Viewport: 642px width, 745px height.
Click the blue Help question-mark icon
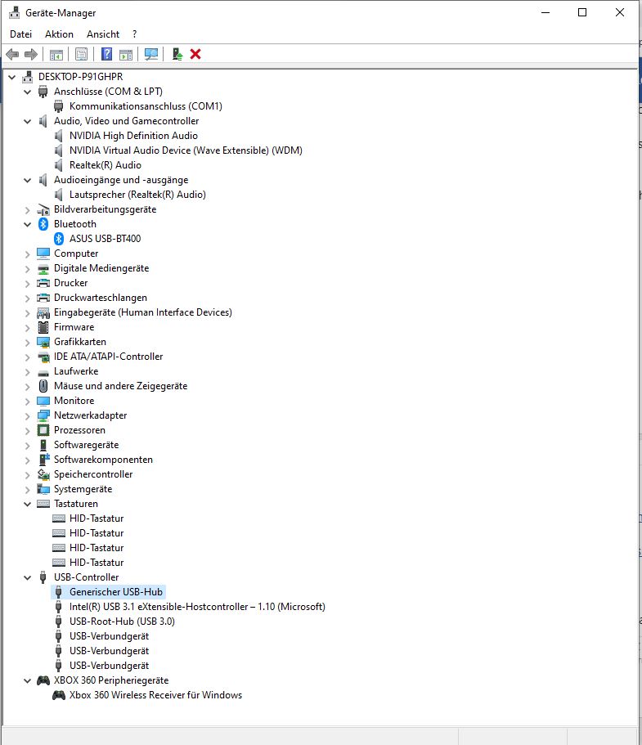[x=107, y=54]
